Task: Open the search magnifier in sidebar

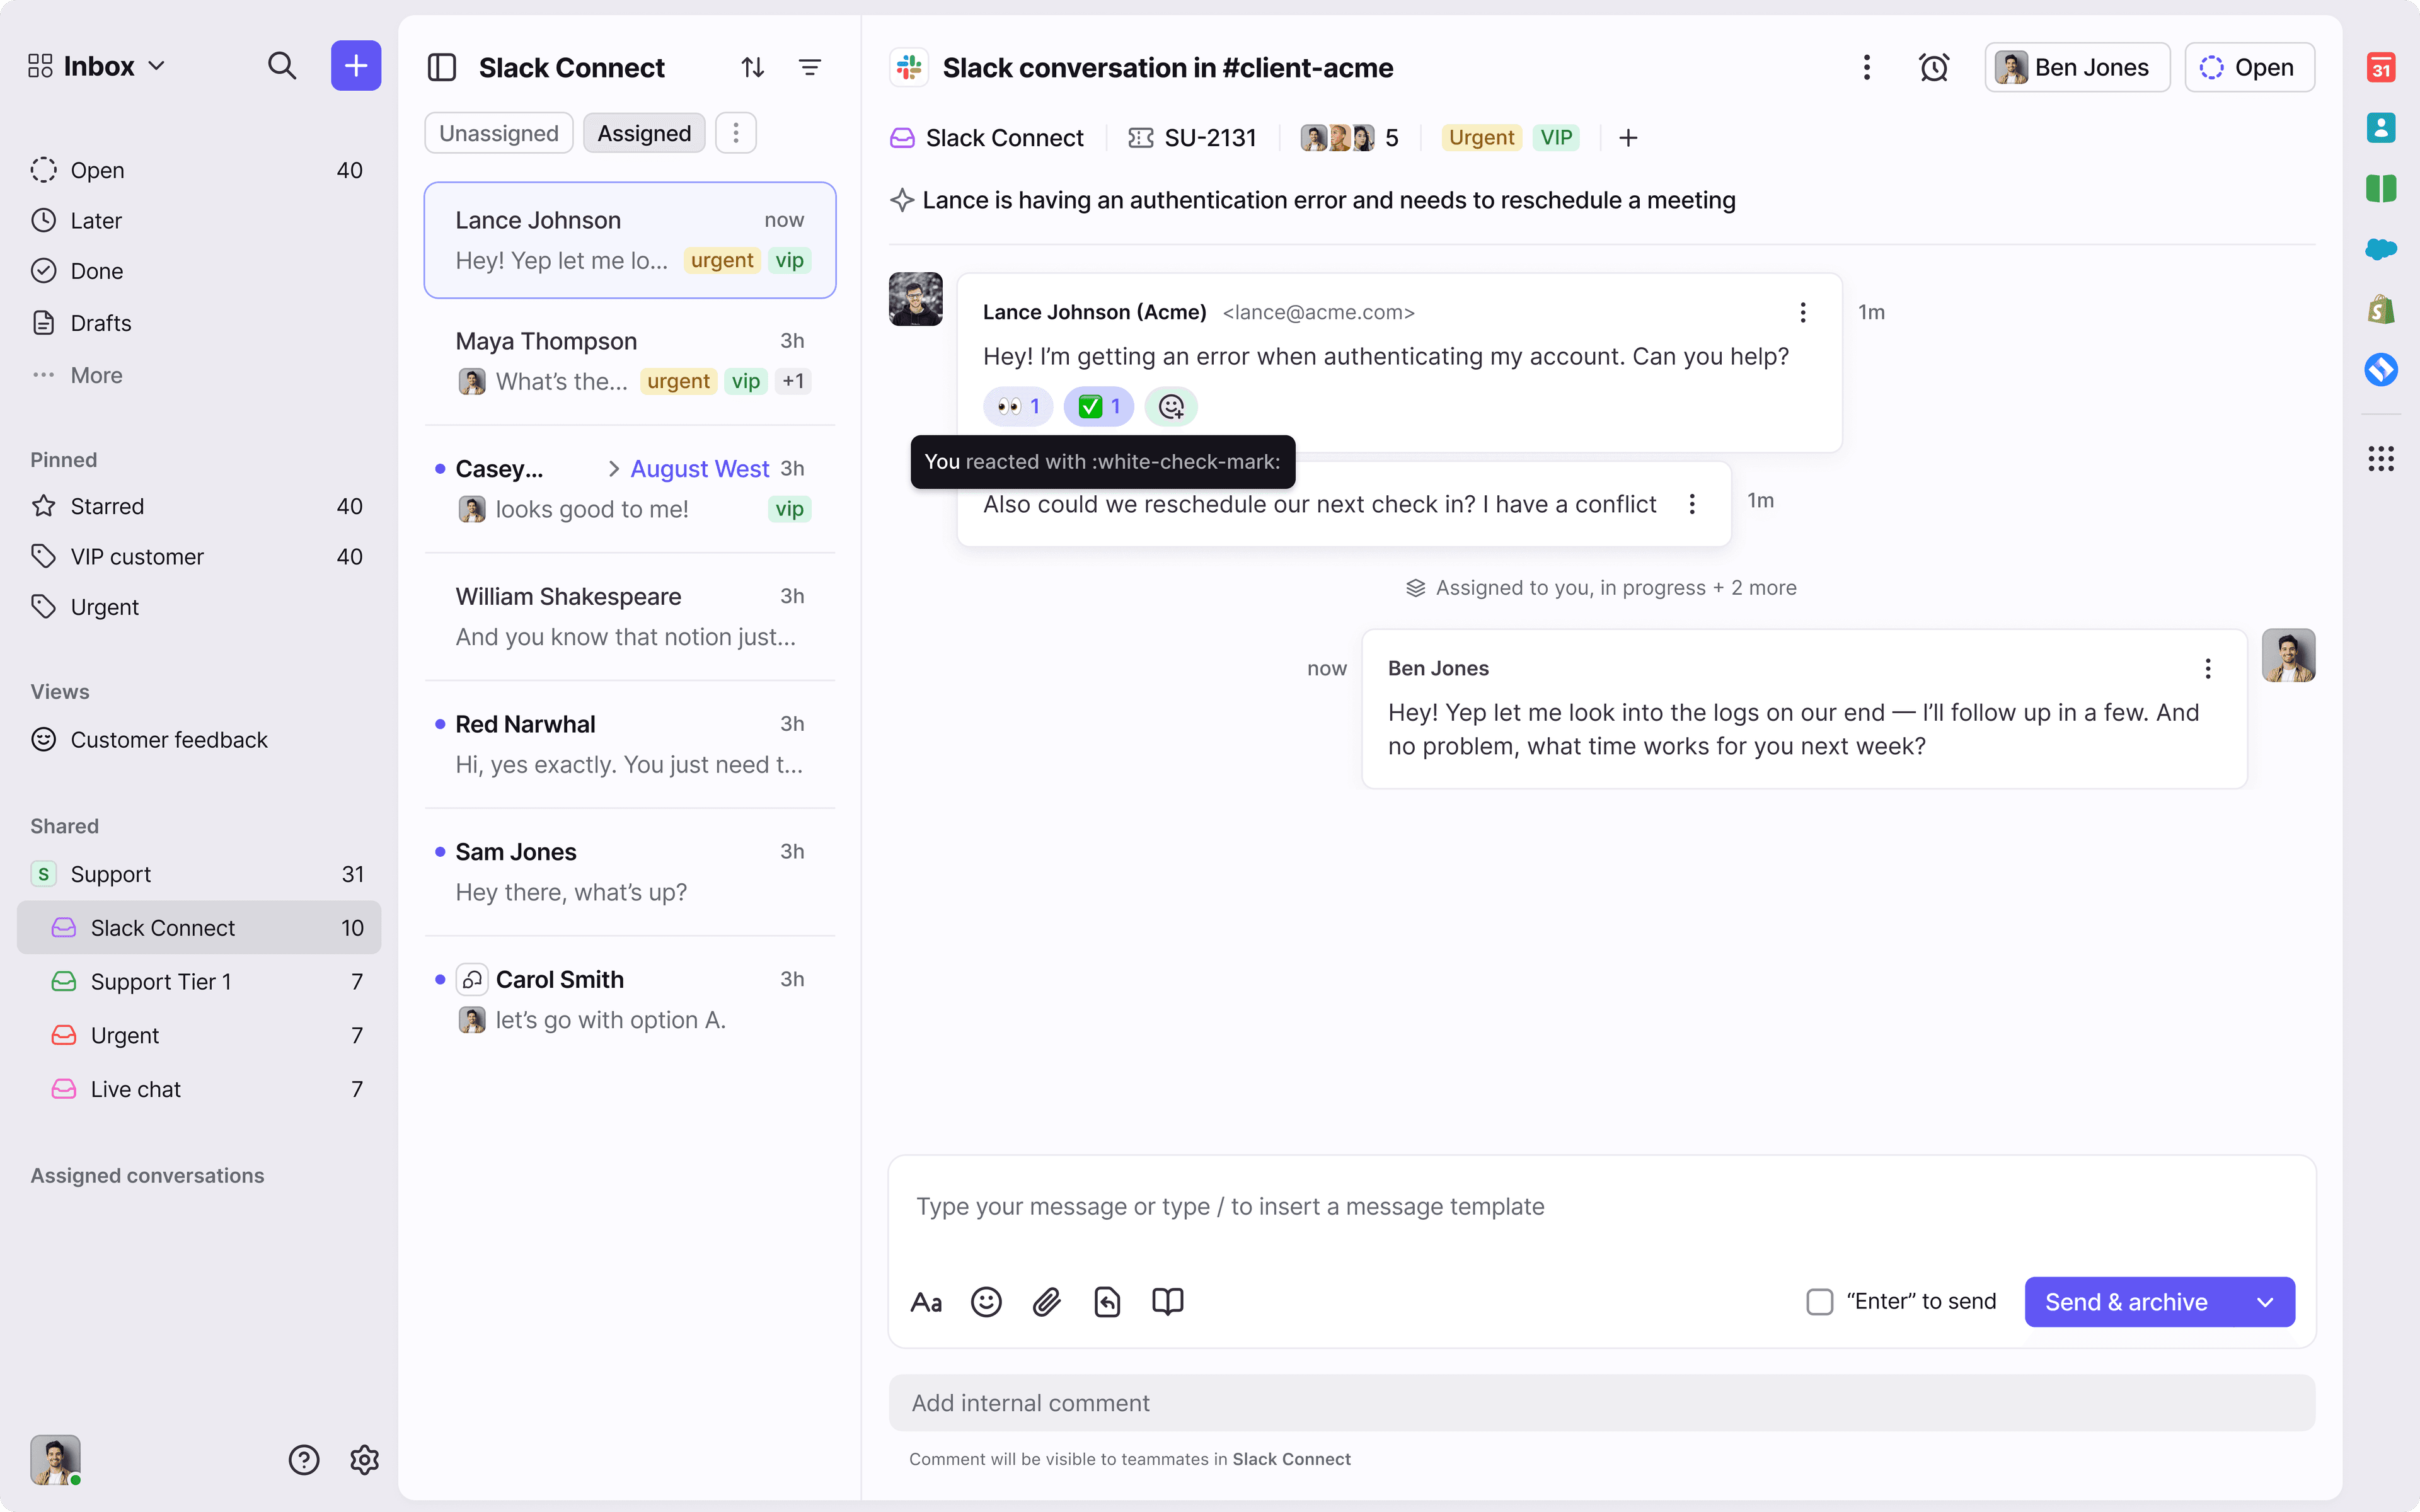Action: [x=282, y=66]
